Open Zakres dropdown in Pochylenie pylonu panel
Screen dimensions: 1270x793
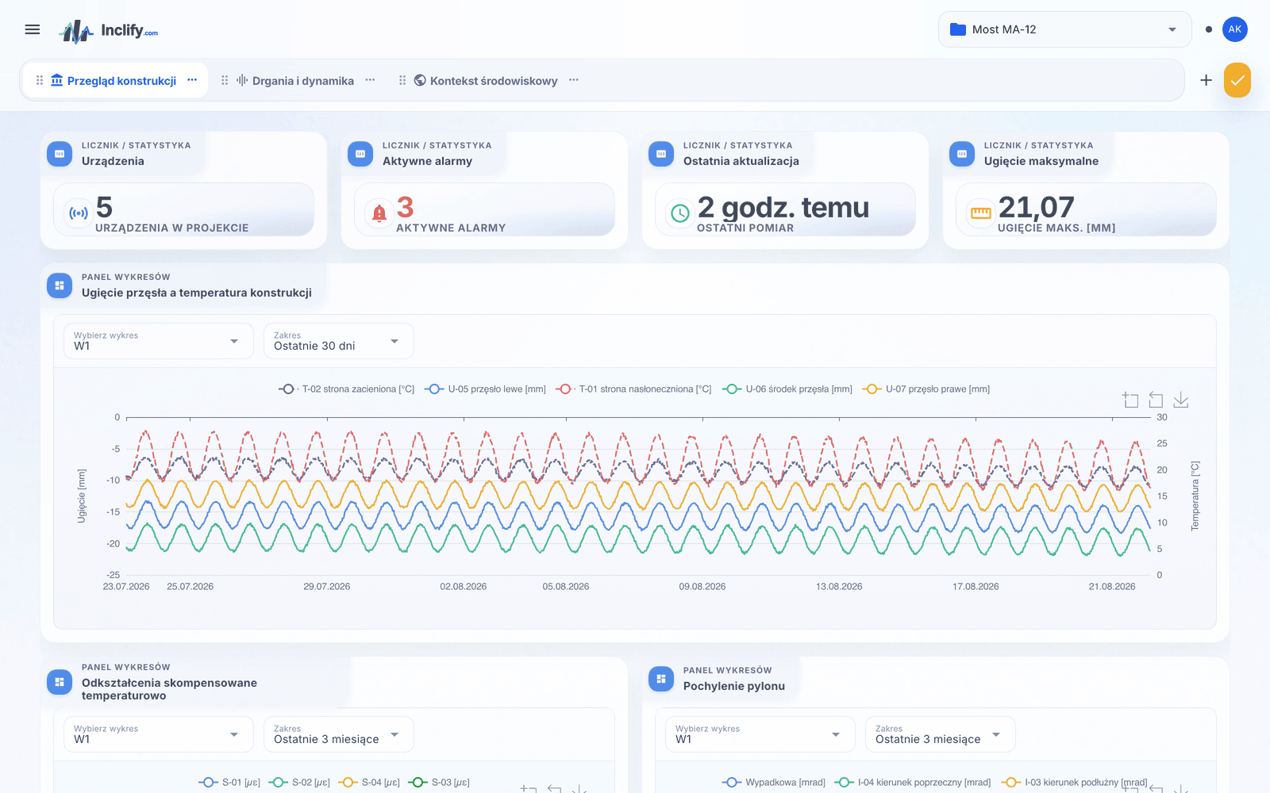(x=941, y=734)
